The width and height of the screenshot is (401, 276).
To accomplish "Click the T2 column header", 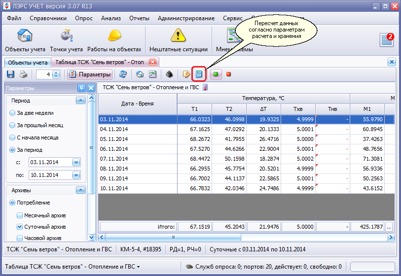I will tap(229, 109).
